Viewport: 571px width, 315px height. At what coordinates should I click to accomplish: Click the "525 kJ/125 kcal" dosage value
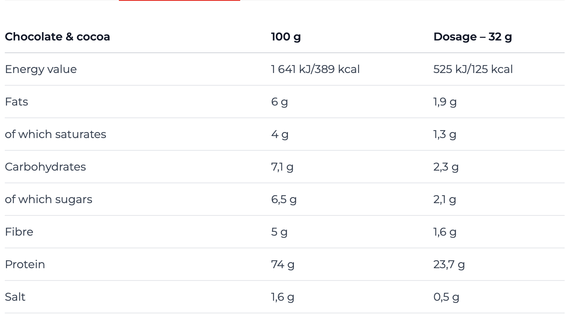pyautogui.click(x=473, y=69)
